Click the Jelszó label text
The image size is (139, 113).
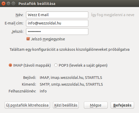click(x=17, y=32)
